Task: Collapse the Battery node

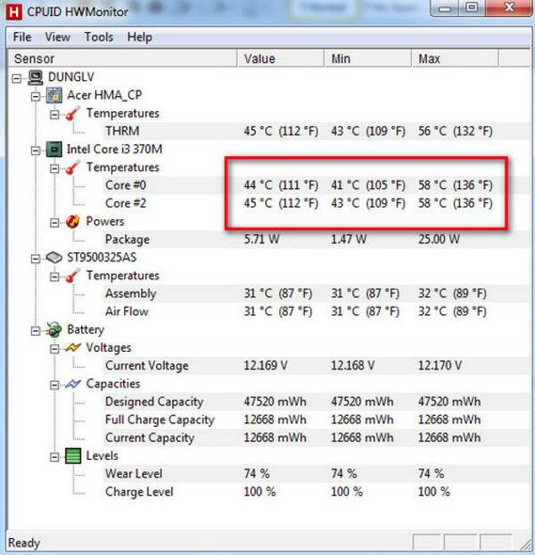Action: click(x=35, y=331)
